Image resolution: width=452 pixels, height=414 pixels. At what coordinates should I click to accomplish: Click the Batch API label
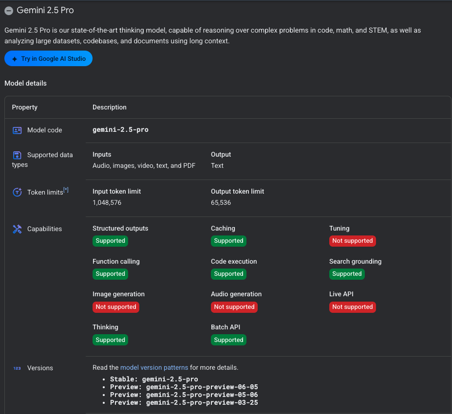(226, 327)
